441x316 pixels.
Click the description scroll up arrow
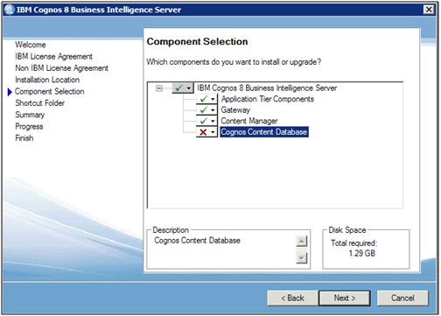pyautogui.click(x=302, y=242)
